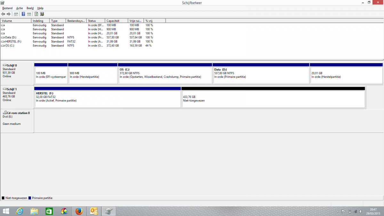Select the HERSTEL (F:) 32,00 GB FAT32 block
Image resolution: width=384 pixels, height=216 pixels.
108,97
